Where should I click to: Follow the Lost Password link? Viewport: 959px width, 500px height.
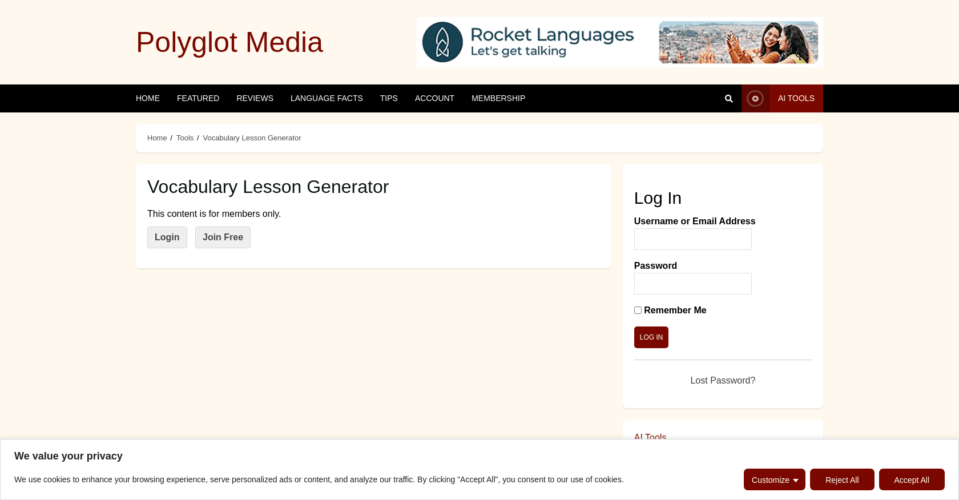coord(722,381)
